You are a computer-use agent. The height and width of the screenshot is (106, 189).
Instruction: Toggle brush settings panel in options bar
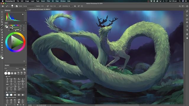17,6
